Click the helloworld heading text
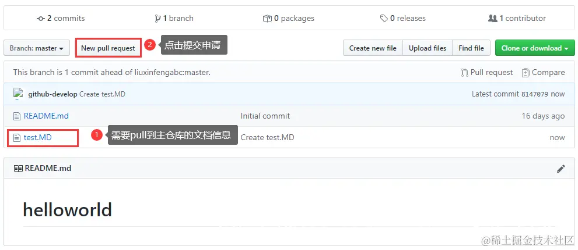The height and width of the screenshot is (250, 578). pos(68,210)
